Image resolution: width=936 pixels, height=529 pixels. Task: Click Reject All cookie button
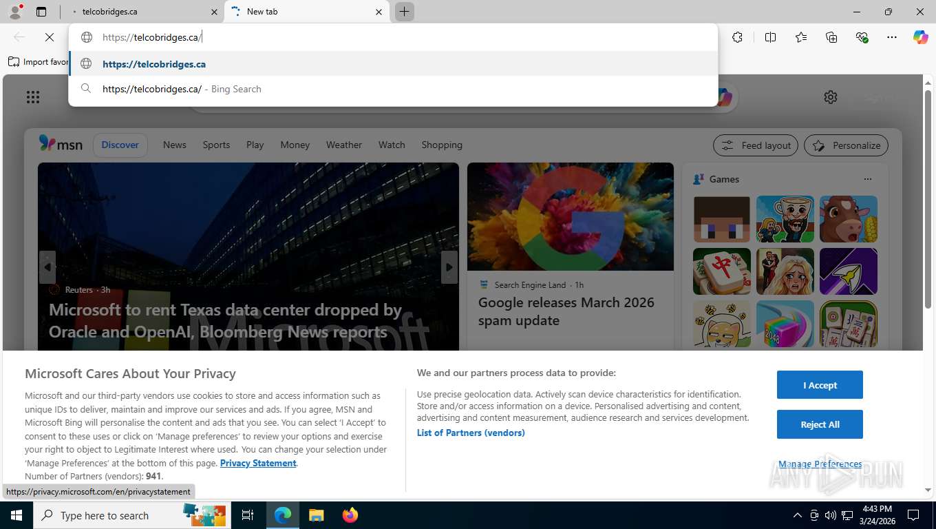tap(820, 424)
